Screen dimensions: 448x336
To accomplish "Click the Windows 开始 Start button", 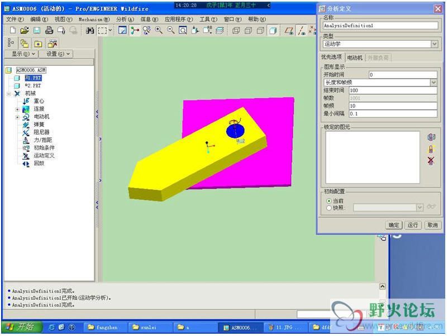I will tap(21, 327).
